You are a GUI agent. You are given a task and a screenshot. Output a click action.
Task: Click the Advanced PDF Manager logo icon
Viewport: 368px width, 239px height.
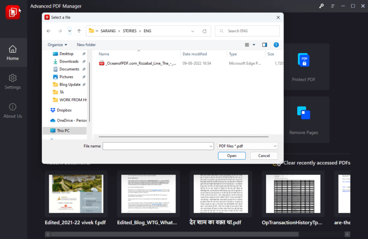point(13,12)
